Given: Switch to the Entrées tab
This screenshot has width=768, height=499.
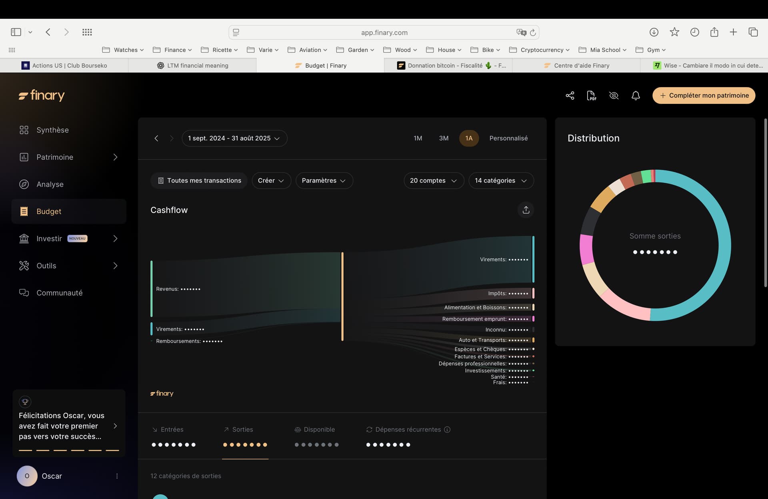Looking at the screenshot, I should 172,429.
